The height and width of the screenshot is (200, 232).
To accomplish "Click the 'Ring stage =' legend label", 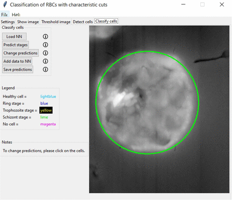I will [x=13, y=103].
